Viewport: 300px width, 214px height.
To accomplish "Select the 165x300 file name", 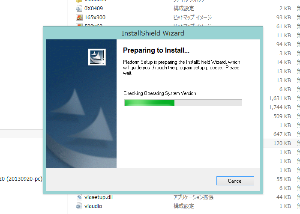I will 95,18.
